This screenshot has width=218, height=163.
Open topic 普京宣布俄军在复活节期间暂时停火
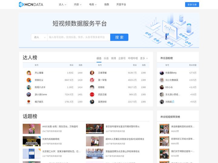[123, 126]
